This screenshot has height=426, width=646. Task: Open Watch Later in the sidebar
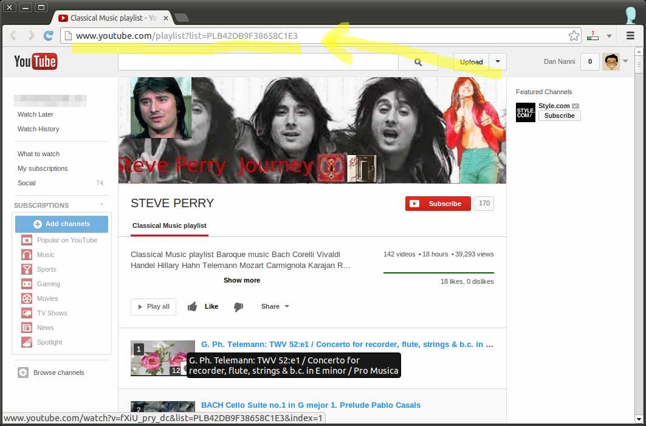35,114
